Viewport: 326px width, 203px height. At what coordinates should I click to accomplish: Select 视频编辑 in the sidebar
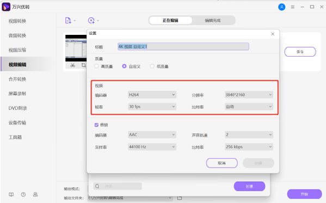(17, 64)
